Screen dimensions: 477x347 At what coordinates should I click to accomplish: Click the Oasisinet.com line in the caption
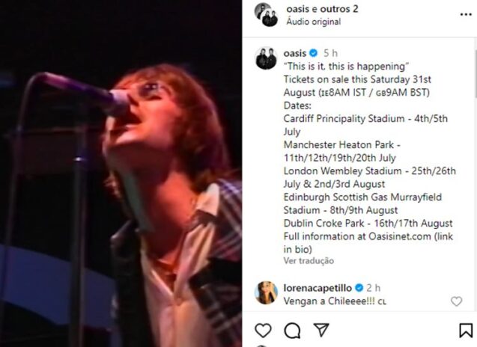[368, 236]
